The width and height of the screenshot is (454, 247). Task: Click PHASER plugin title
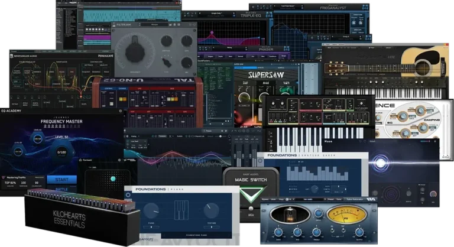[266, 49]
